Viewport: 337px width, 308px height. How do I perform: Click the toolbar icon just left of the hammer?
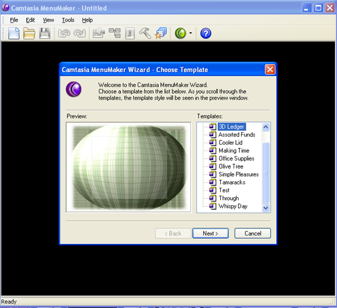[130, 33]
